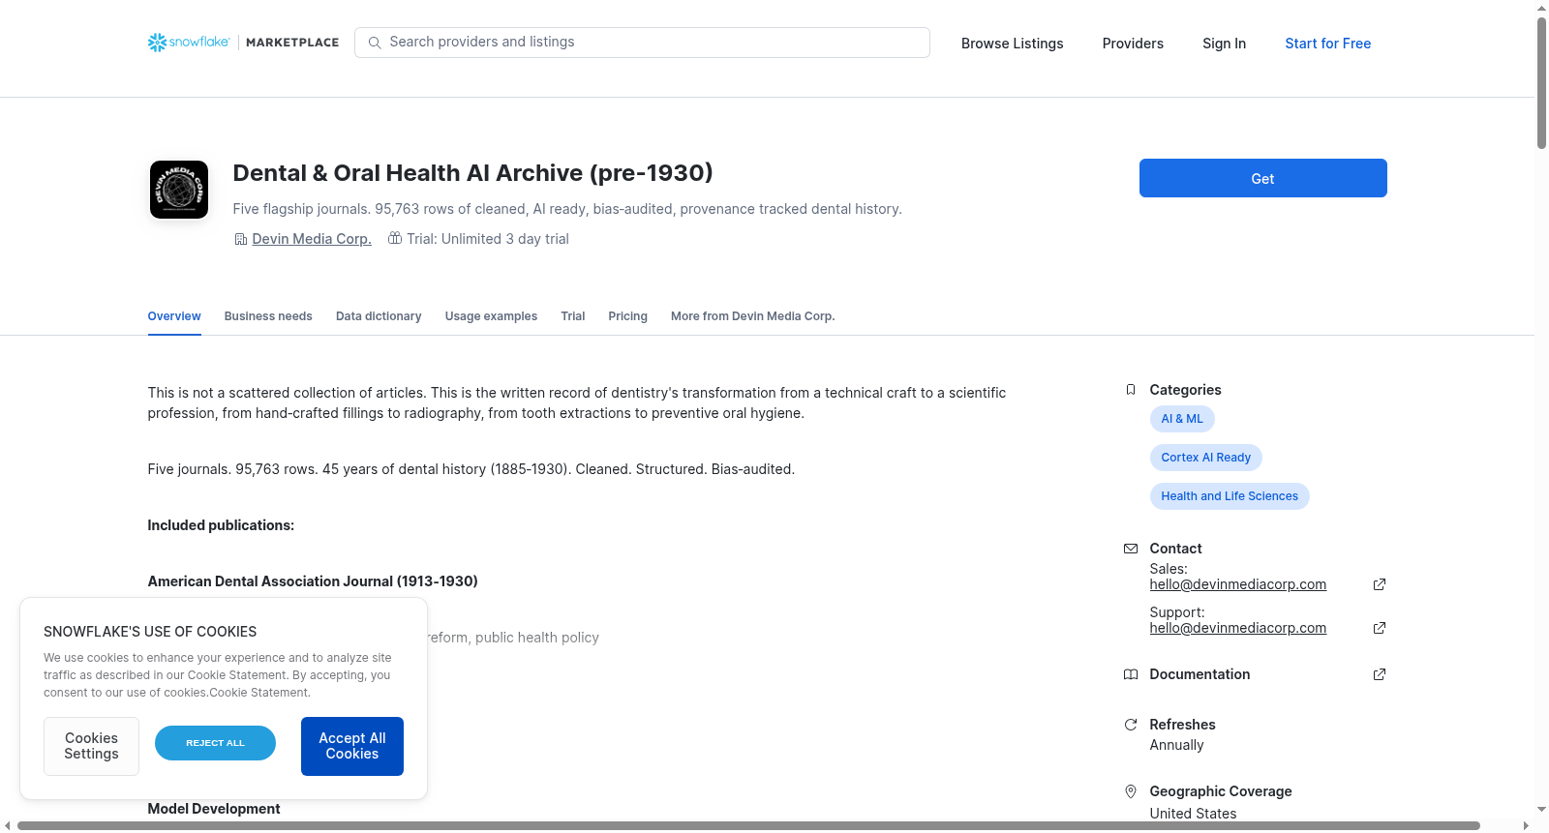Image resolution: width=1549 pixels, height=833 pixels.
Task: Click the scroll right arrow of the horizontal scrollbar
Action: (x=1527, y=825)
